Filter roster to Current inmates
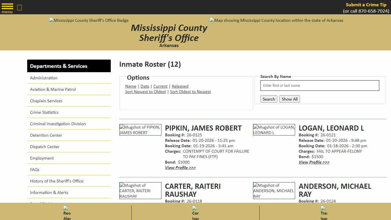The width and height of the screenshot is (391, 220). point(160,86)
